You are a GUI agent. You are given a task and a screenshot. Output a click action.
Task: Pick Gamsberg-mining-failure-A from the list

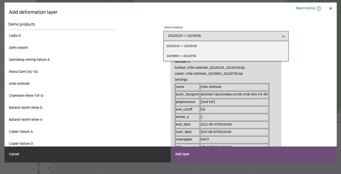click(x=29, y=59)
